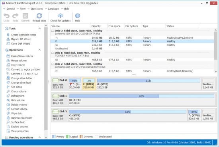Collapse the Operations section
The width and height of the screenshot is (219, 147).
39,50
